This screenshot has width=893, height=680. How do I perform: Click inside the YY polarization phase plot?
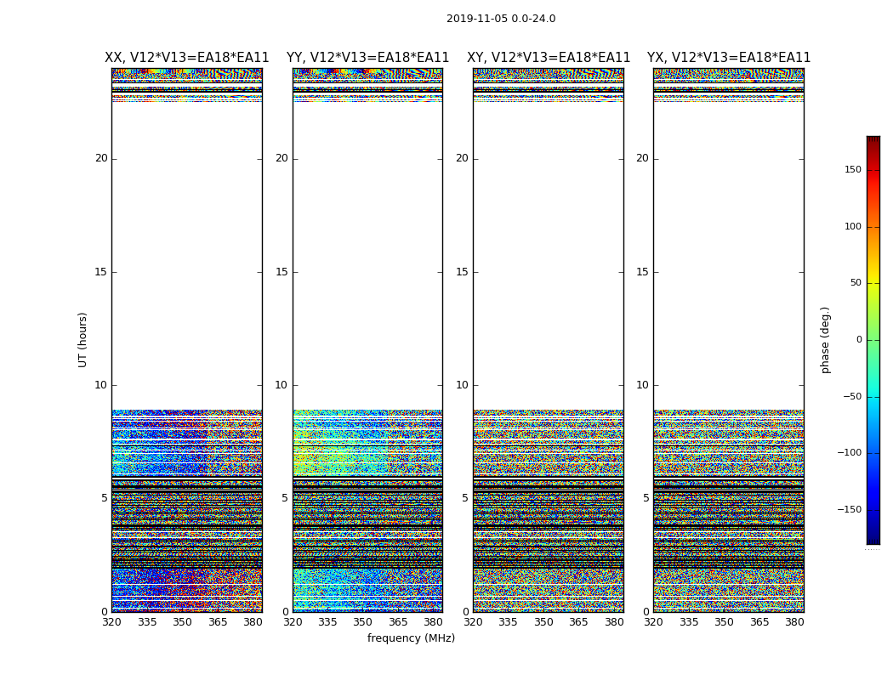(x=368, y=340)
